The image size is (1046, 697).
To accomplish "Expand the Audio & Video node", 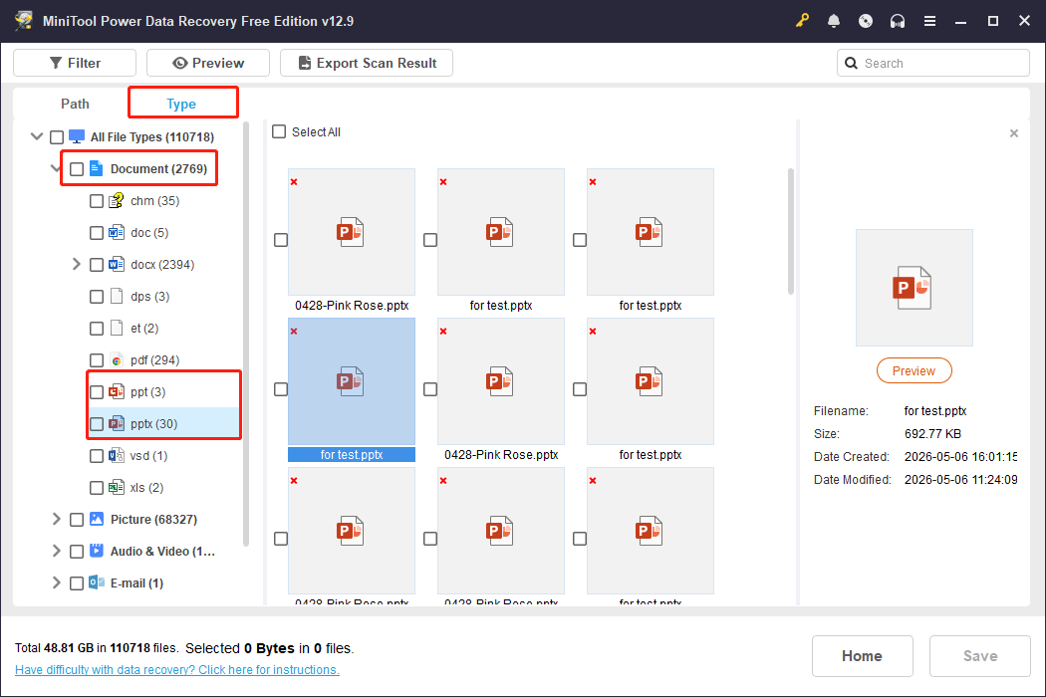I will pos(56,551).
